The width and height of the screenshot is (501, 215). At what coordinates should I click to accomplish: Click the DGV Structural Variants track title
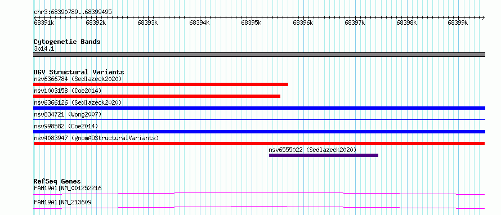click(79, 72)
